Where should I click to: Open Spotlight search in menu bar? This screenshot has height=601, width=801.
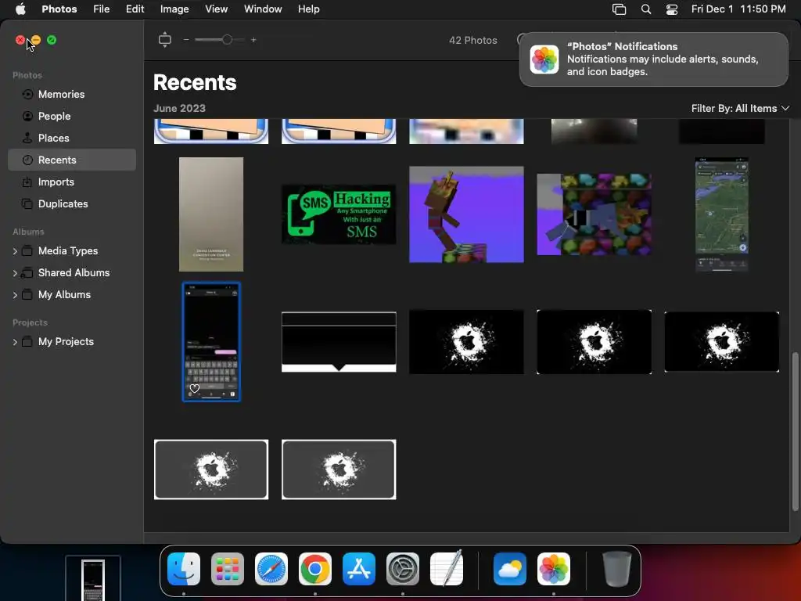(645, 9)
